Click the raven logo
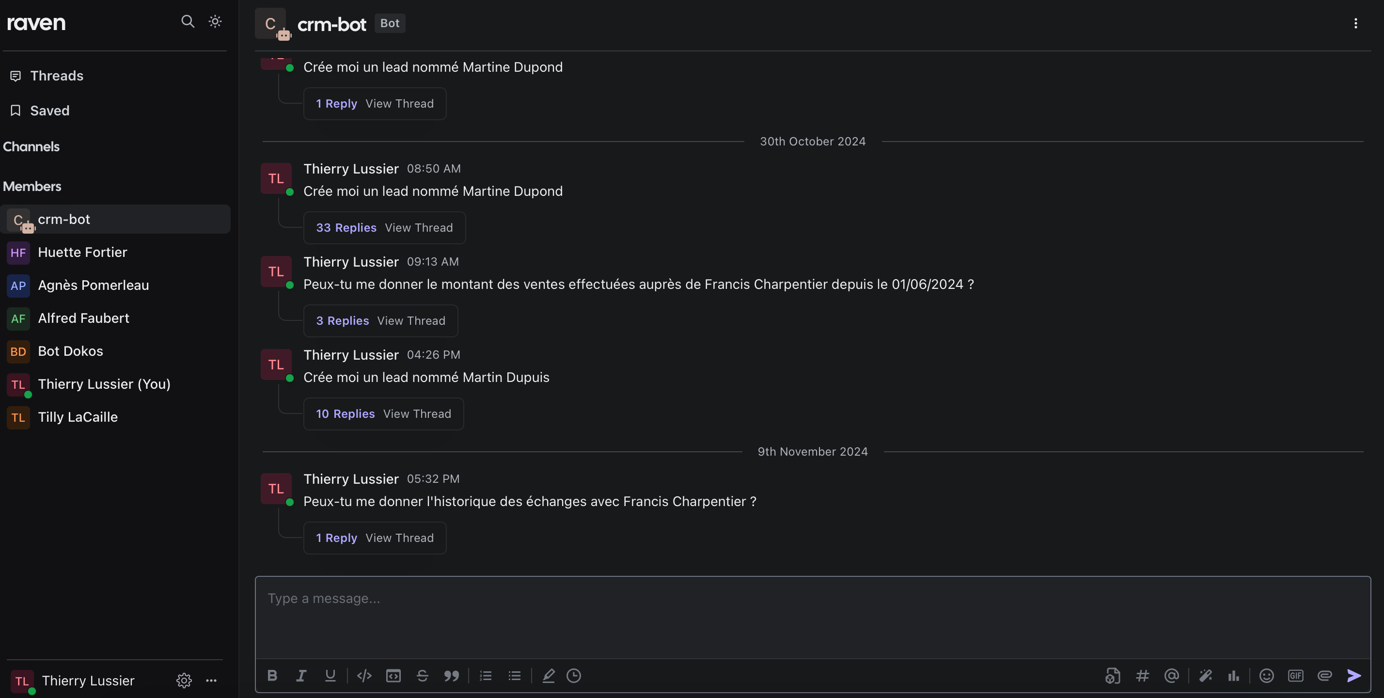The height and width of the screenshot is (698, 1384). point(36,23)
